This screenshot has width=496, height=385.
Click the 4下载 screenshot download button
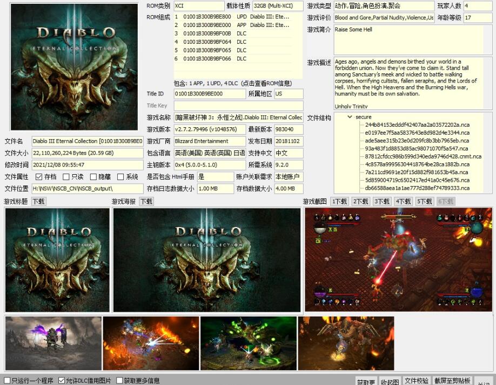point(403,201)
